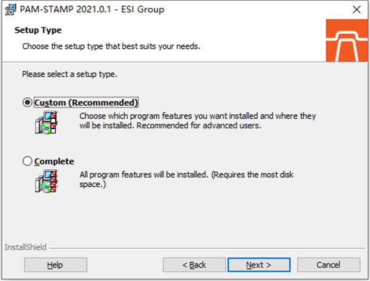Close the PAM-STAMP setup window
The image size is (370, 281).
[x=356, y=10]
